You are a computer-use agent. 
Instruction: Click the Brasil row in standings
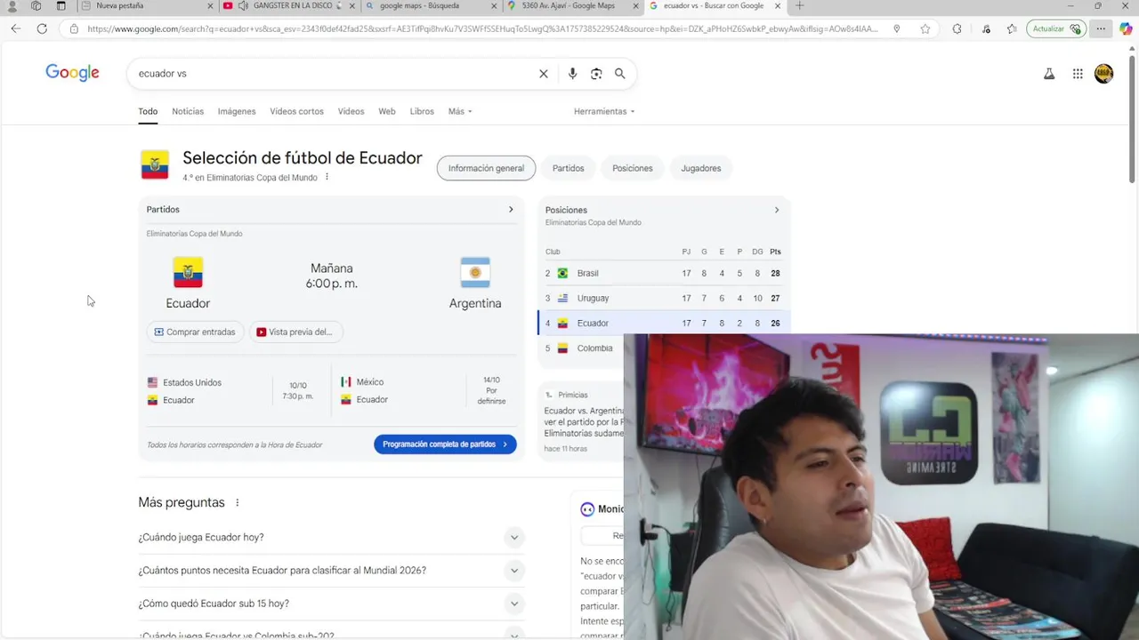663,274
